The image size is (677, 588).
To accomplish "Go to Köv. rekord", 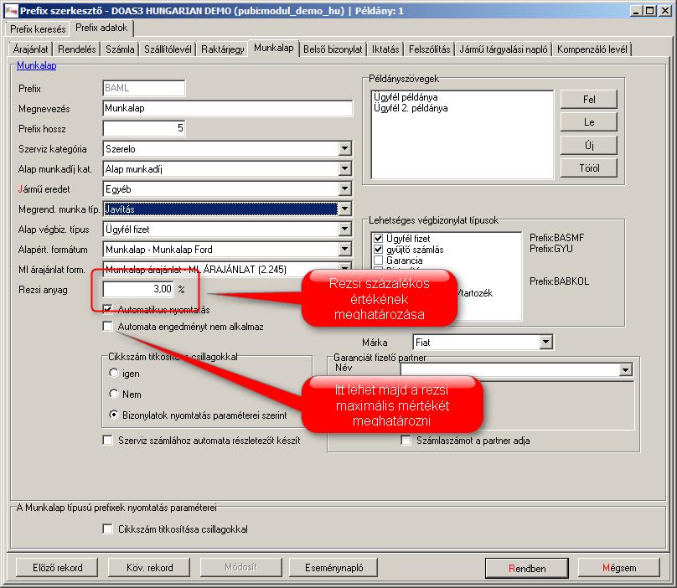I will tap(149, 567).
